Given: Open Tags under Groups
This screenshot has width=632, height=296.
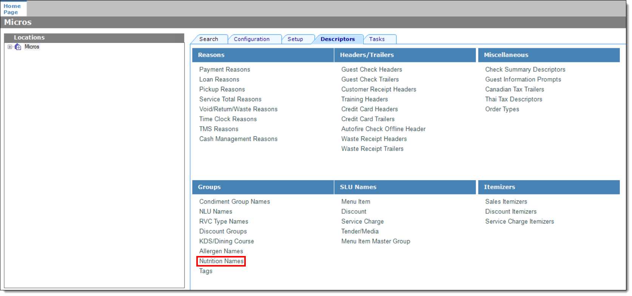Looking at the screenshot, I should tap(206, 271).
